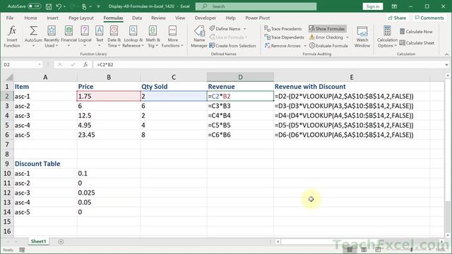Screen dimensions: 452x254
Task: Open Logical functions list
Action: coord(85,37)
